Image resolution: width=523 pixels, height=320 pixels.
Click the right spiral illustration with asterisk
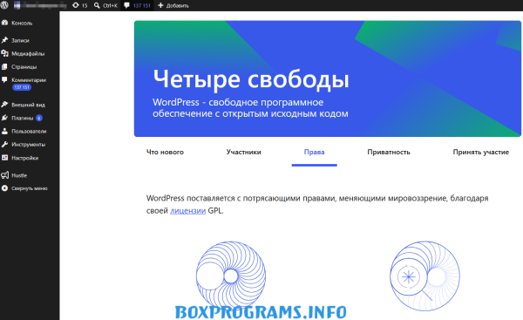point(425,276)
